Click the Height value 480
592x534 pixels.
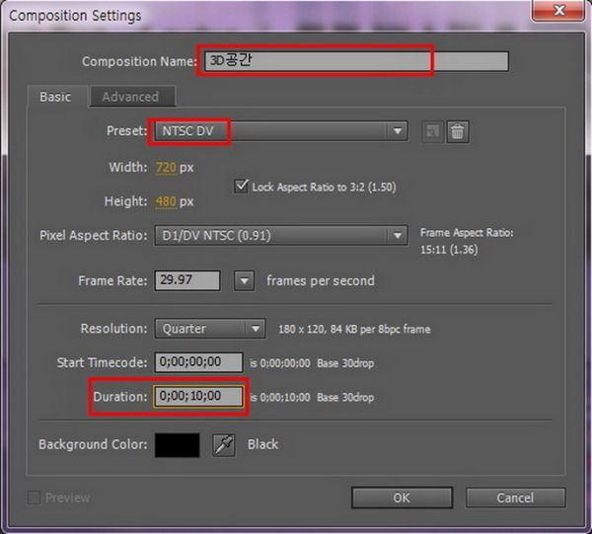tap(166, 201)
